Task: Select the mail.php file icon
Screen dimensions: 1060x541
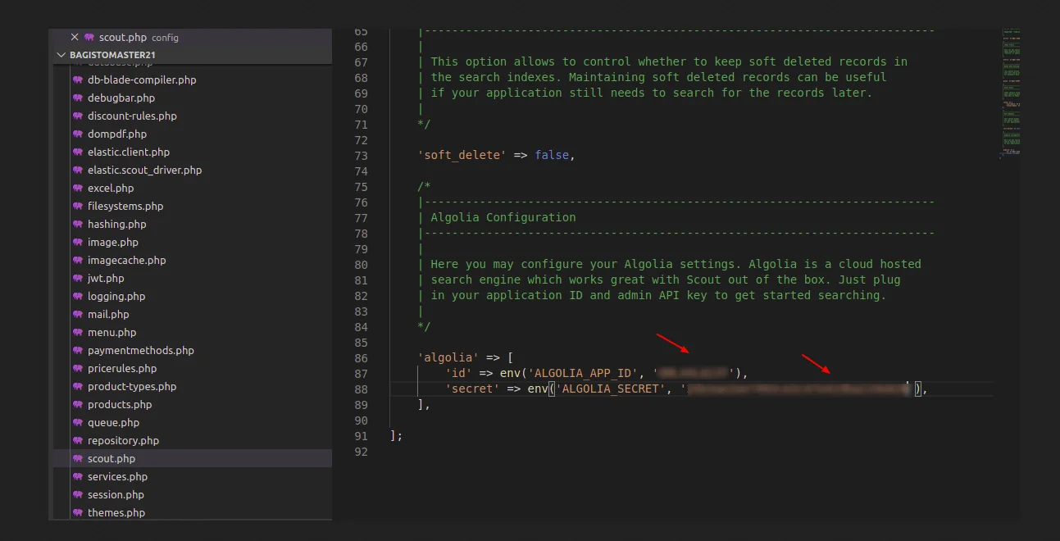Action: [79, 314]
